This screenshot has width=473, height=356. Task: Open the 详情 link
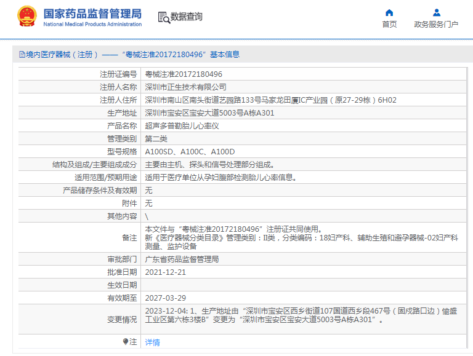[153, 342]
